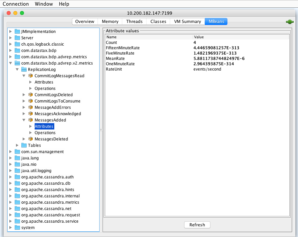Click the green connection status plug icon

click(289, 21)
